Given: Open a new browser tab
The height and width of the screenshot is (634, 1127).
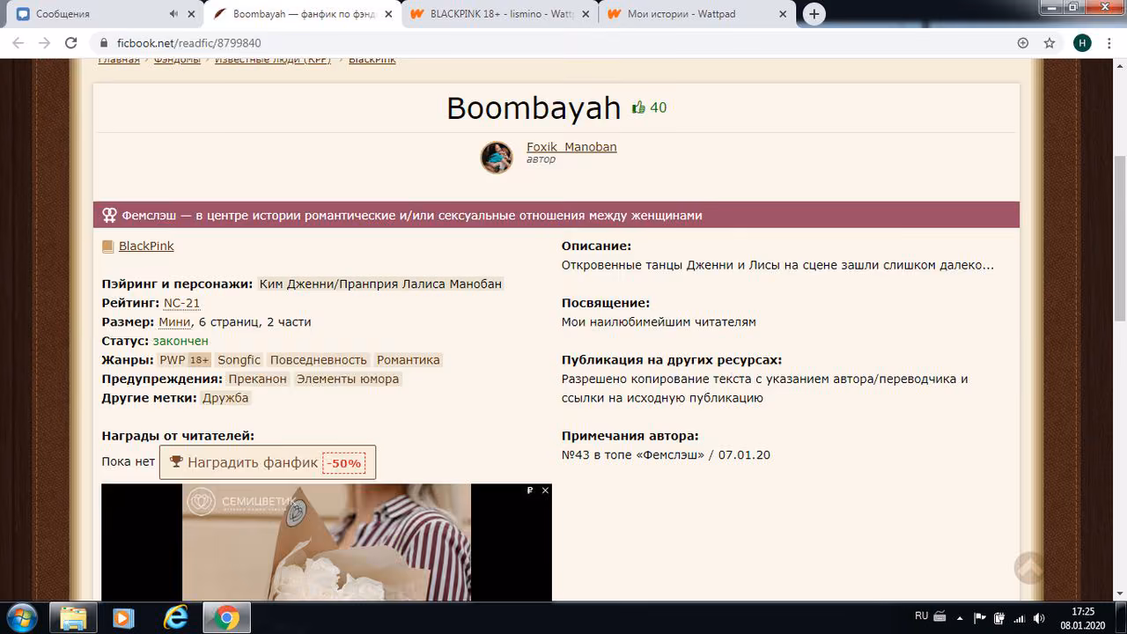Looking at the screenshot, I should point(814,14).
